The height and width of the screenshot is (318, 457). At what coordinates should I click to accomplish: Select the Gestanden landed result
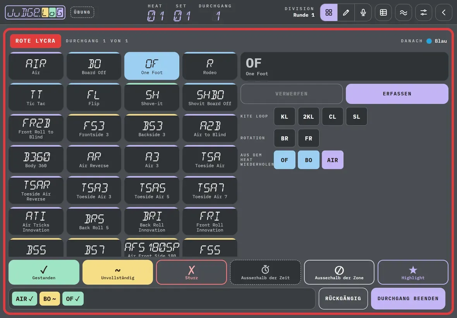(44, 272)
